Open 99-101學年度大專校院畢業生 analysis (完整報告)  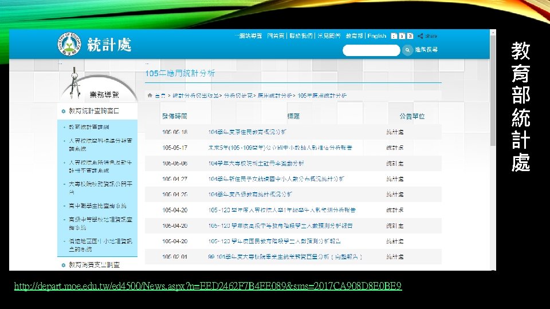click(x=285, y=256)
